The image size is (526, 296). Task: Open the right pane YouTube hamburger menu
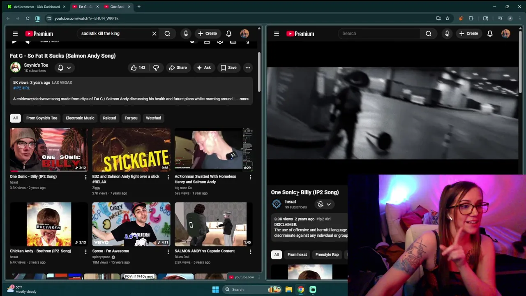pos(277,34)
